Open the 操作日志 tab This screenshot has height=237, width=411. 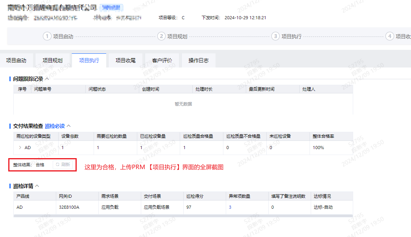coord(198,60)
